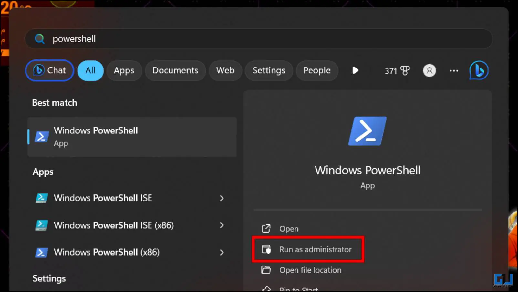The height and width of the screenshot is (292, 518).
Task: Expand Windows PowerShell ISE options chevron
Action: (x=222, y=198)
